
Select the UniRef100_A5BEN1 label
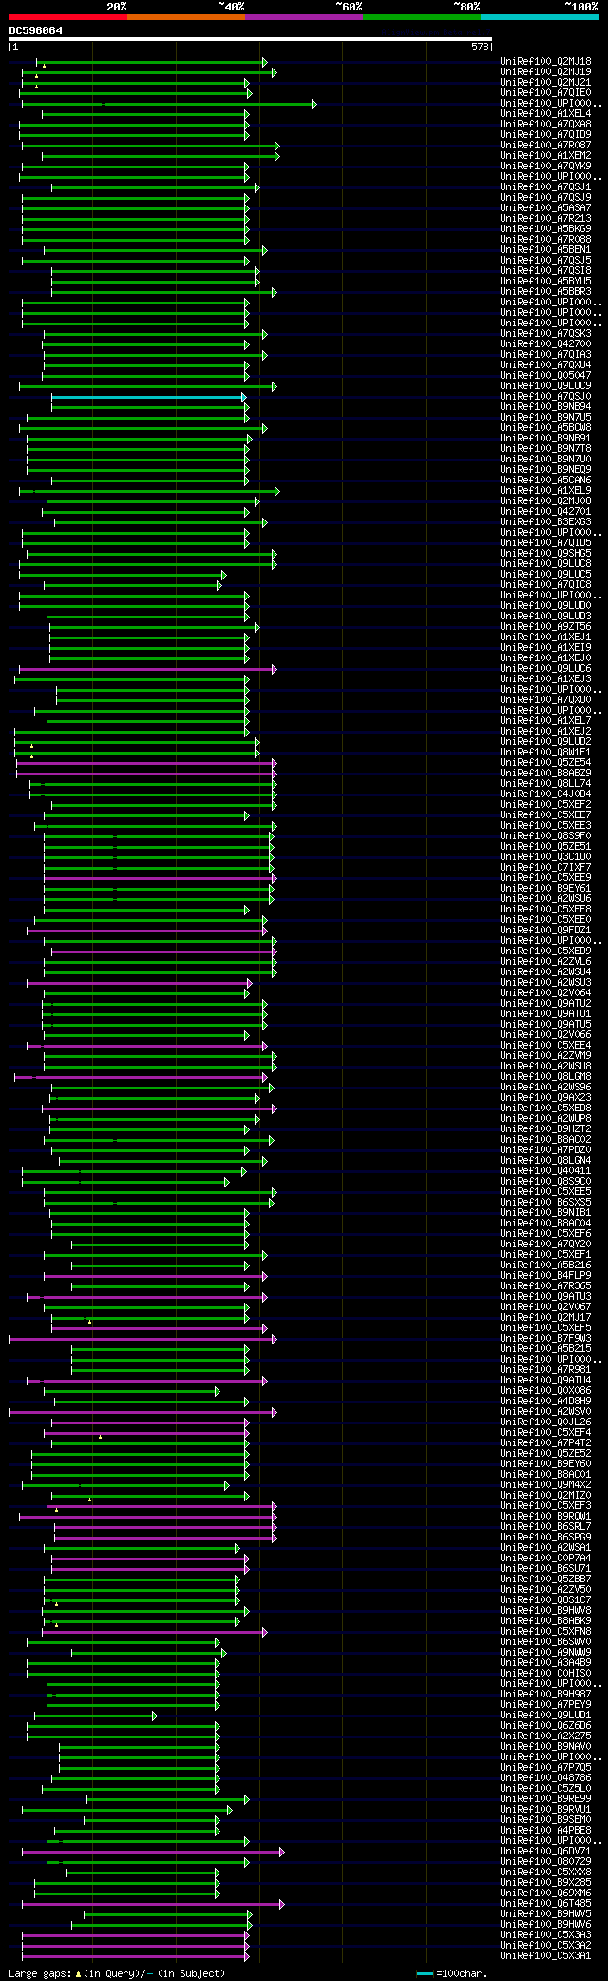(545, 250)
